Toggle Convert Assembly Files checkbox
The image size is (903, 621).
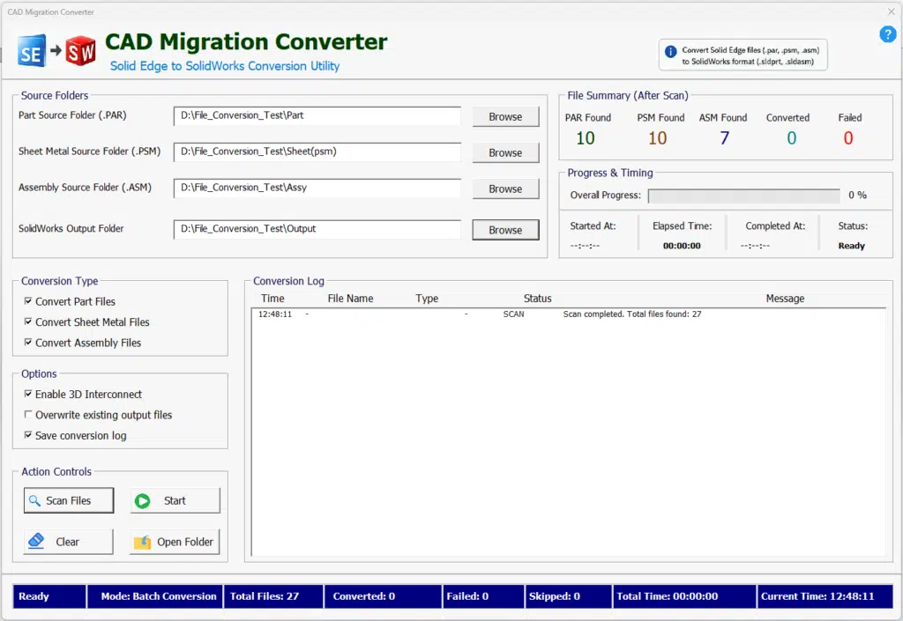click(x=27, y=342)
